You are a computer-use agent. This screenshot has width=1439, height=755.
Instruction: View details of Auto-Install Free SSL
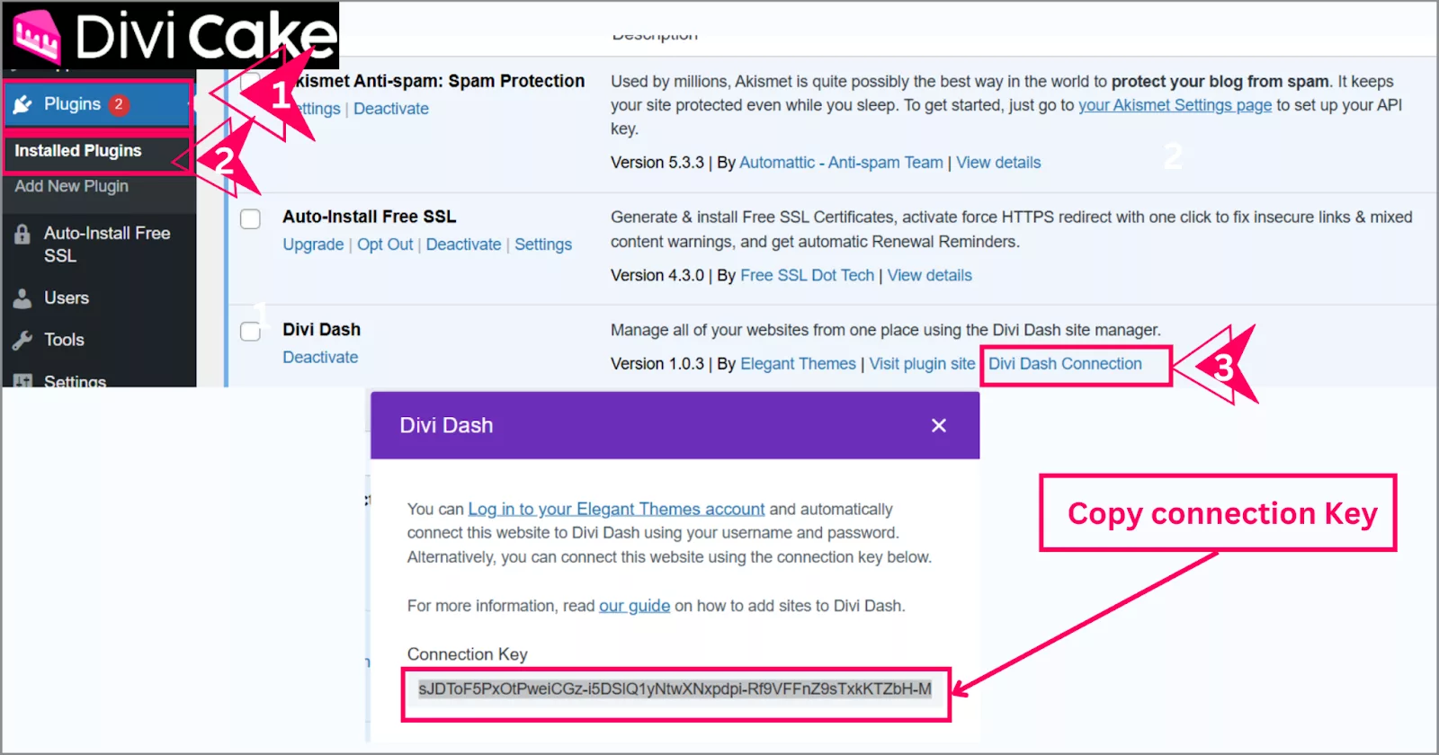tap(930, 275)
